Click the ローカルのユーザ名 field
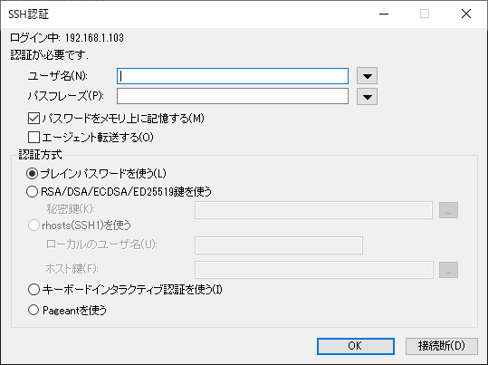 pyautogui.click(x=279, y=245)
